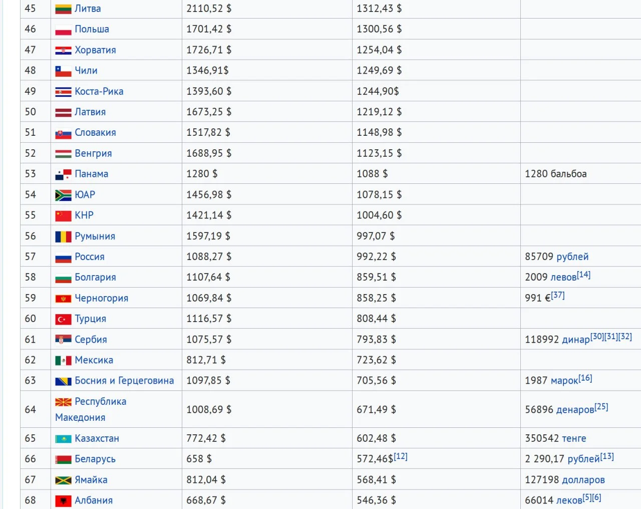Open the тенге currency link

click(574, 438)
